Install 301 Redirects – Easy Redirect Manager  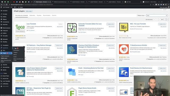tap(59, 46)
